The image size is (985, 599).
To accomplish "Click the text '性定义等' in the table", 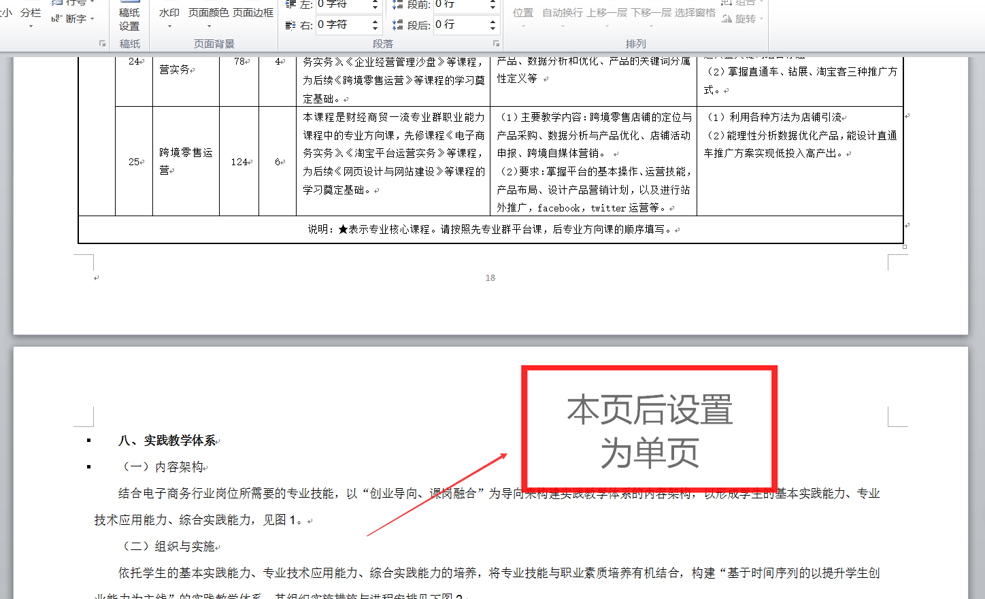I will pos(517,79).
